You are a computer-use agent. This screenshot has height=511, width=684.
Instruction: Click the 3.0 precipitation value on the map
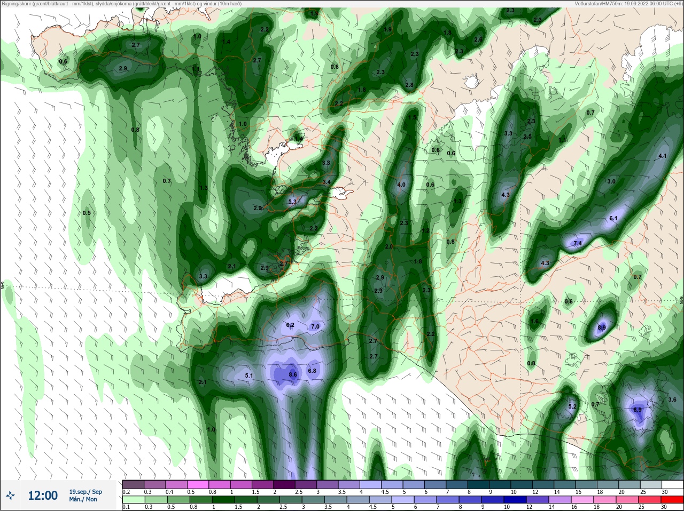coord(611,181)
